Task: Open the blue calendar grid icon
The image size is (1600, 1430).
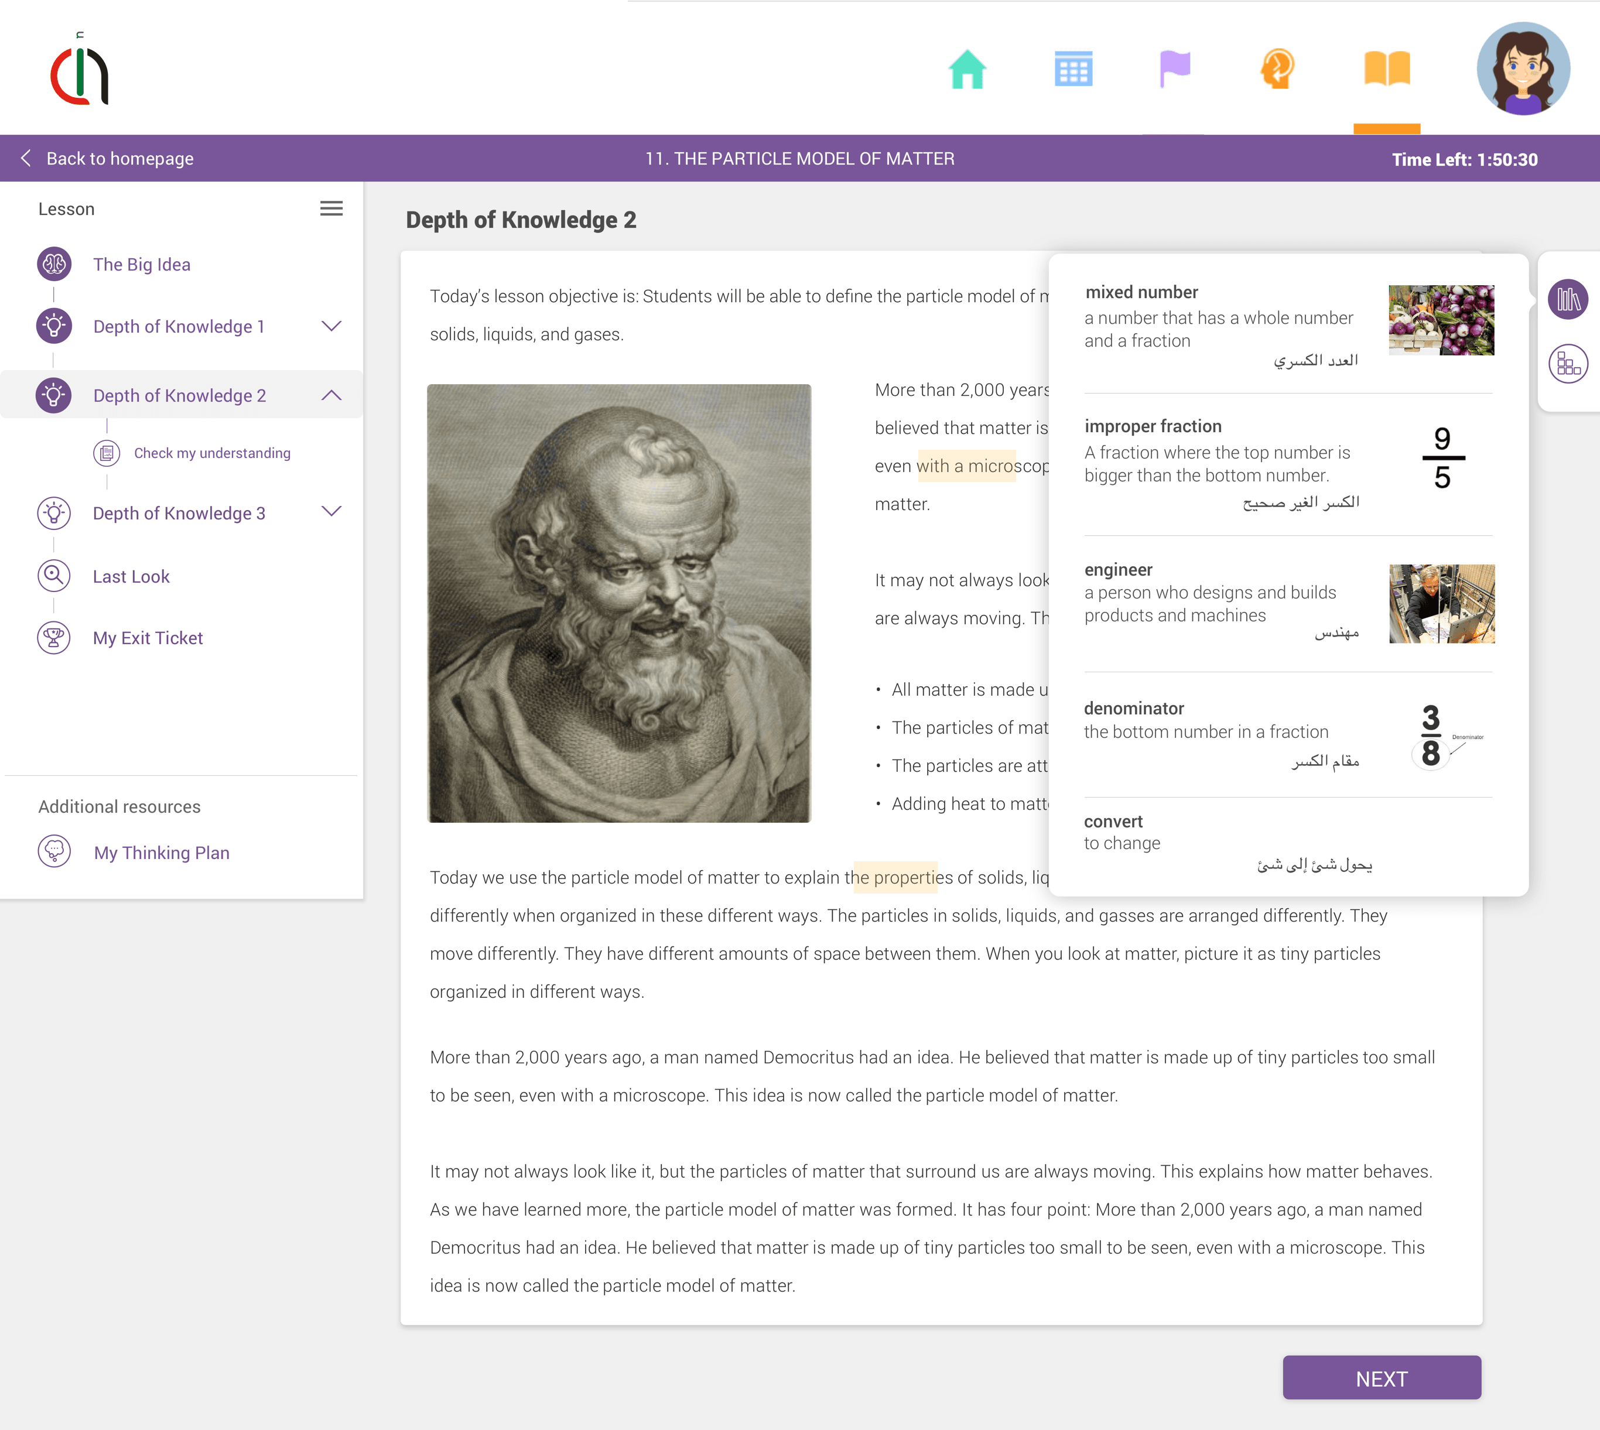Action: (x=1073, y=69)
